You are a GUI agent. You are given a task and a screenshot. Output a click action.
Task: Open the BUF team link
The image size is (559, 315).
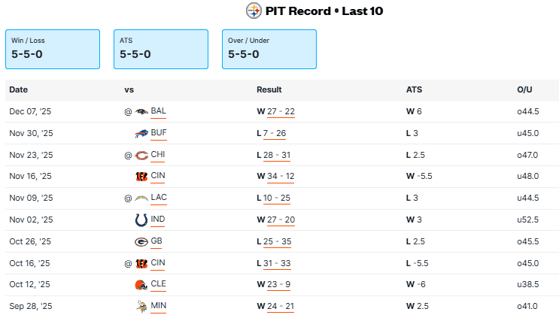point(159,133)
